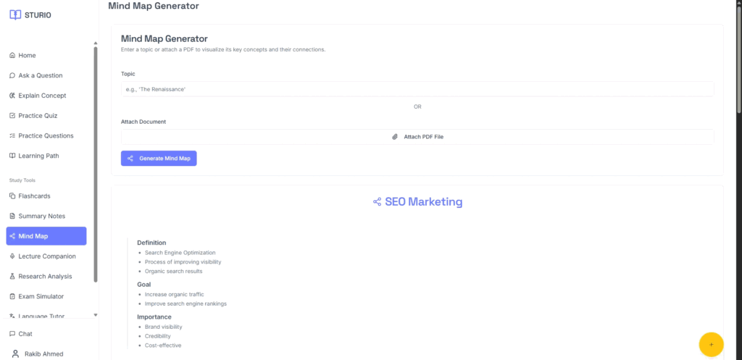Click the SEO Marketing mind map title
The height and width of the screenshot is (360, 742).
tap(423, 202)
